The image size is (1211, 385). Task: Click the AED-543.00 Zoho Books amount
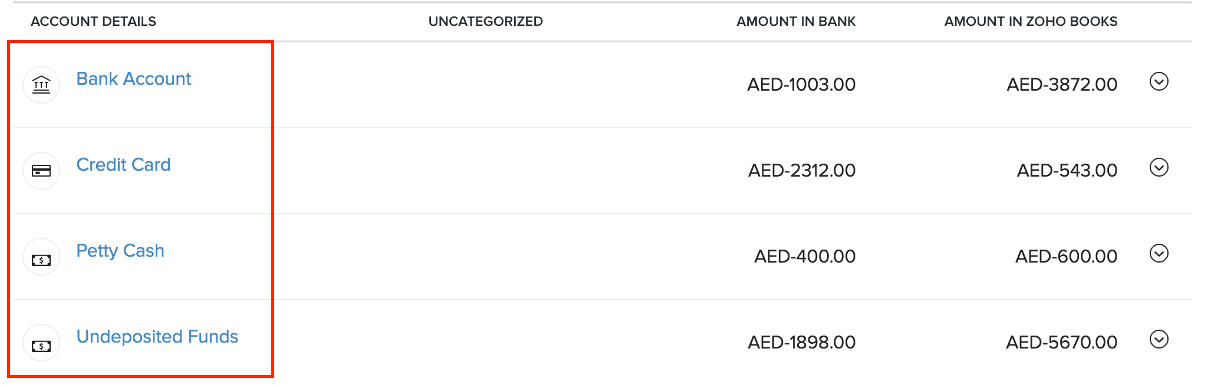point(1067,171)
